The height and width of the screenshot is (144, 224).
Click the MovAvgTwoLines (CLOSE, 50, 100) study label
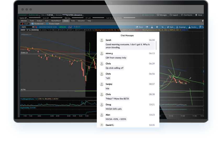point(111,30)
